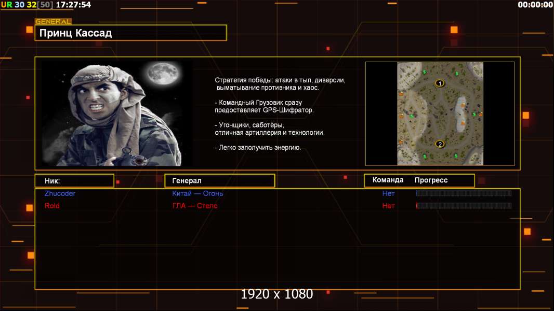Click the GENERAL label tag
The image size is (554, 311).
tap(53, 22)
